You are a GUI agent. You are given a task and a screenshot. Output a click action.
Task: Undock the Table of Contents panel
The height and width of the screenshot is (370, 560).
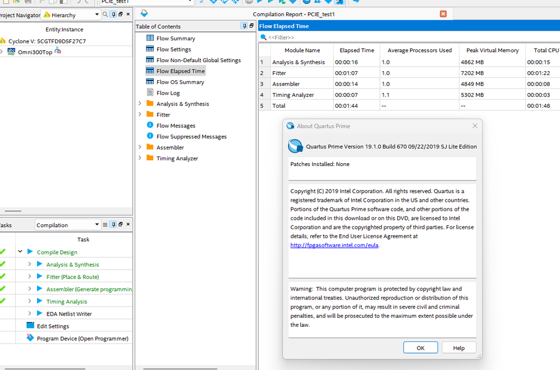click(x=251, y=26)
